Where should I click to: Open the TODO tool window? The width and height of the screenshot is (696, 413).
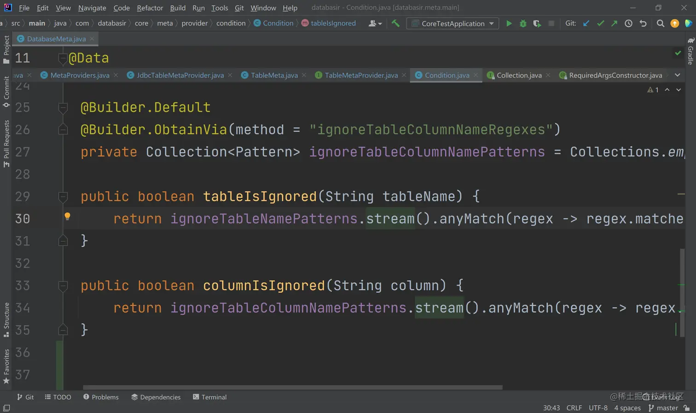point(58,397)
